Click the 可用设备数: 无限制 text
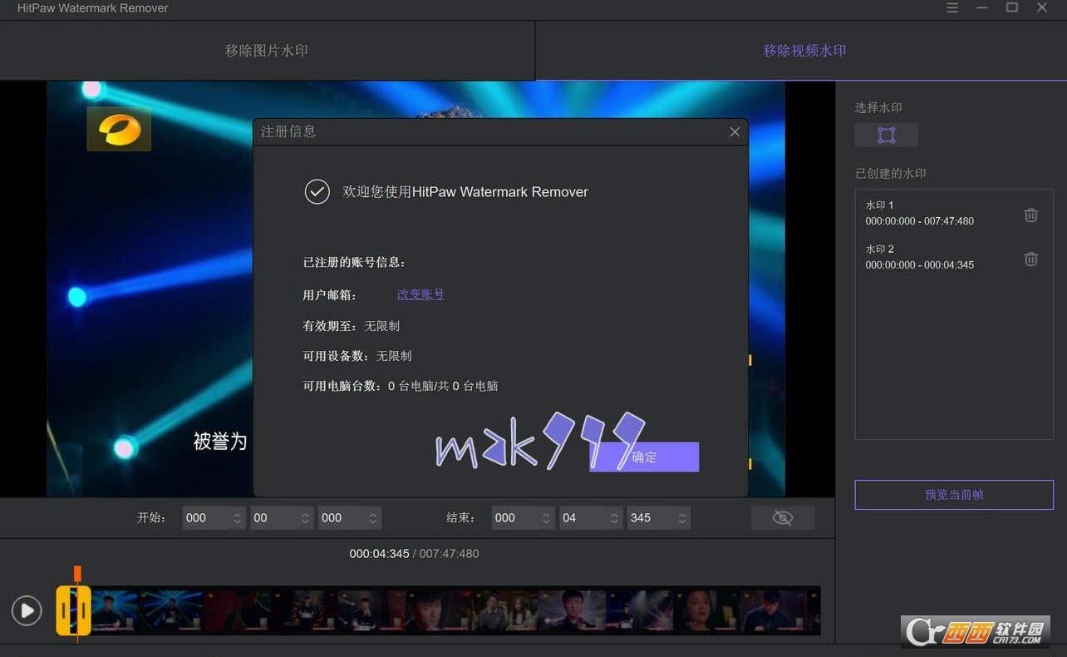This screenshot has width=1067, height=657. point(357,356)
